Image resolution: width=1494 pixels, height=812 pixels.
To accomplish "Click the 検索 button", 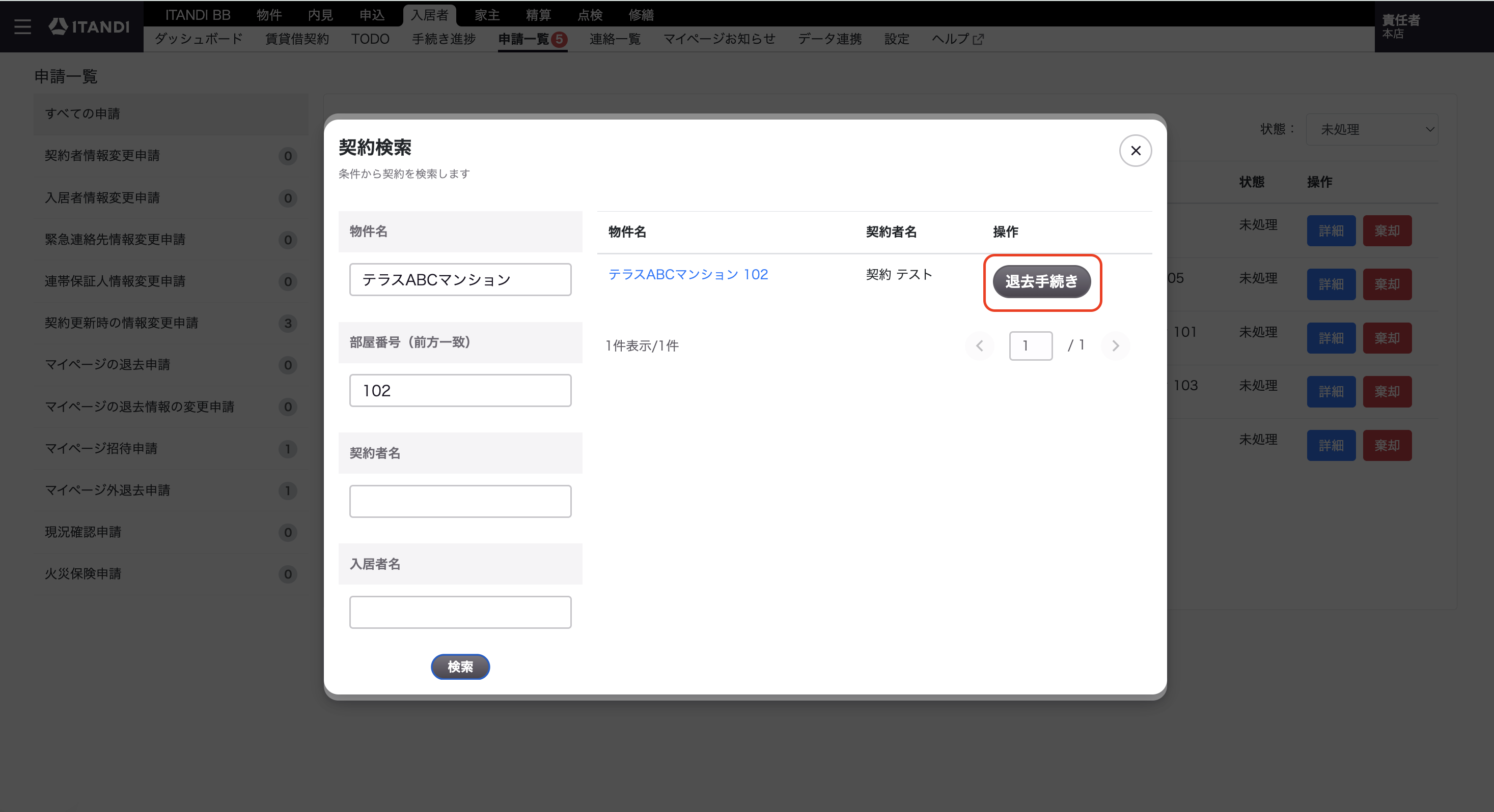I will pyautogui.click(x=460, y=667).
